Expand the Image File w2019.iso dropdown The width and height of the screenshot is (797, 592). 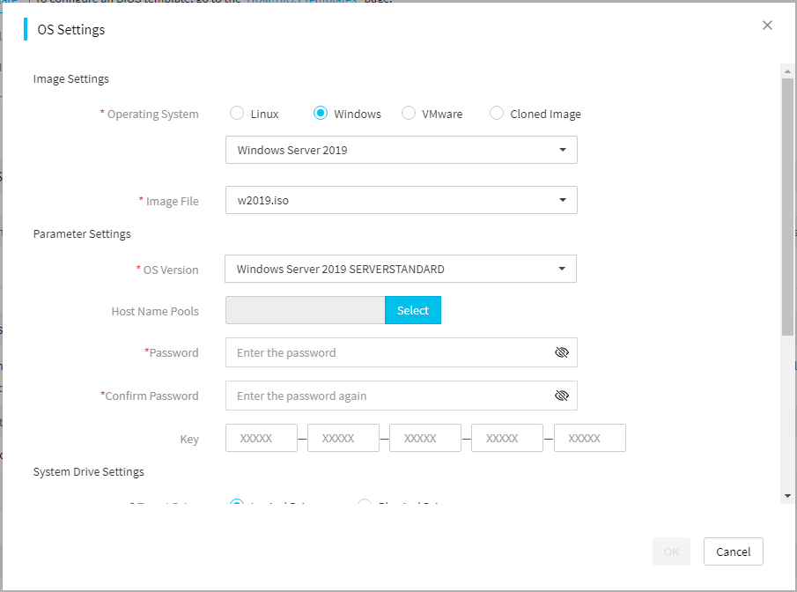pos(401,200)
